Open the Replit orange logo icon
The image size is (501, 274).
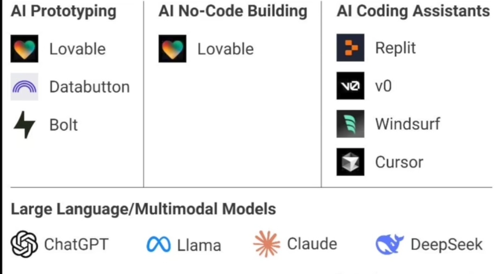(350, 48)
